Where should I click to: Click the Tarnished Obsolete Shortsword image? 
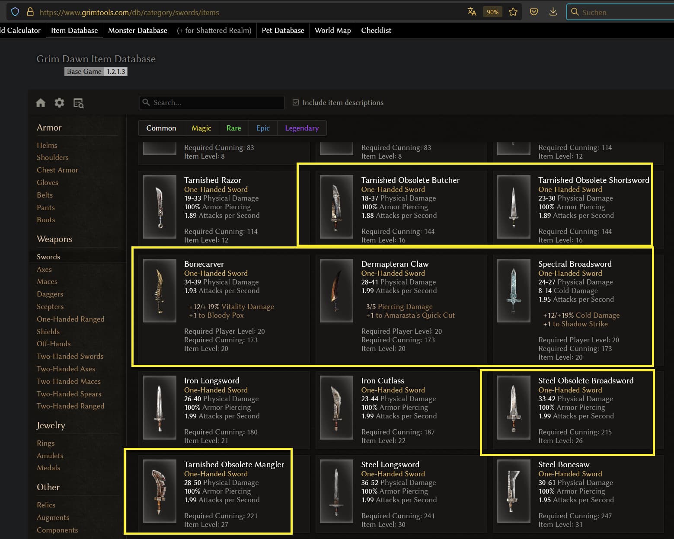pos(514,207)
